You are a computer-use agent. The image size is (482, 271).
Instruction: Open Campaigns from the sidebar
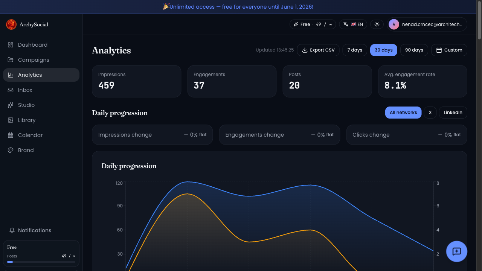[41, 60]
